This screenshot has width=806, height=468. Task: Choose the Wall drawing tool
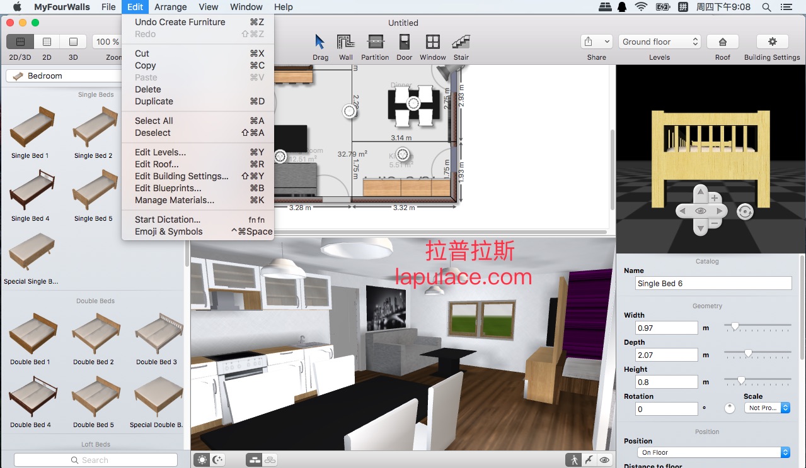346,42
